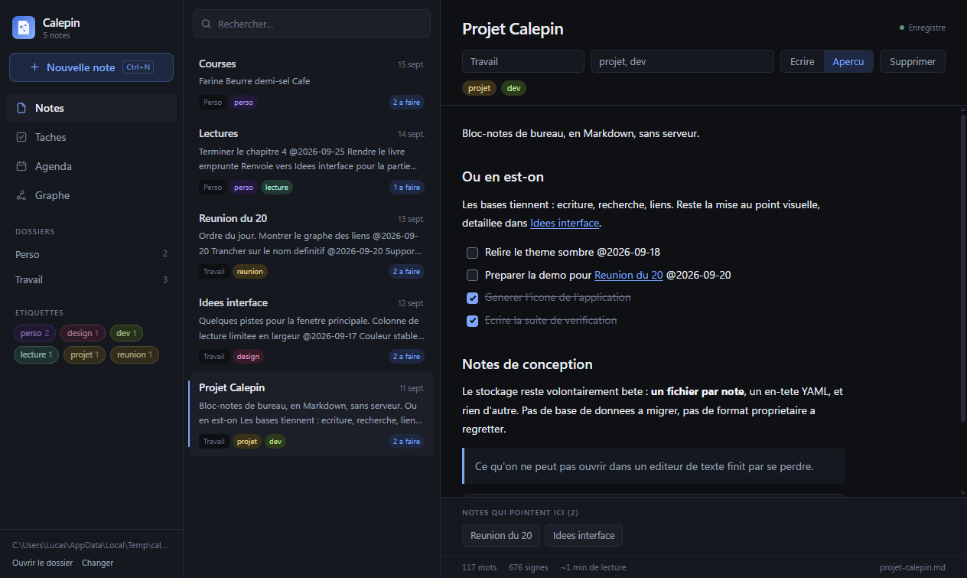Click the lecture tag on Lectures note
The height and width of the screenshot is (578, 967).
tap(277, 187)
